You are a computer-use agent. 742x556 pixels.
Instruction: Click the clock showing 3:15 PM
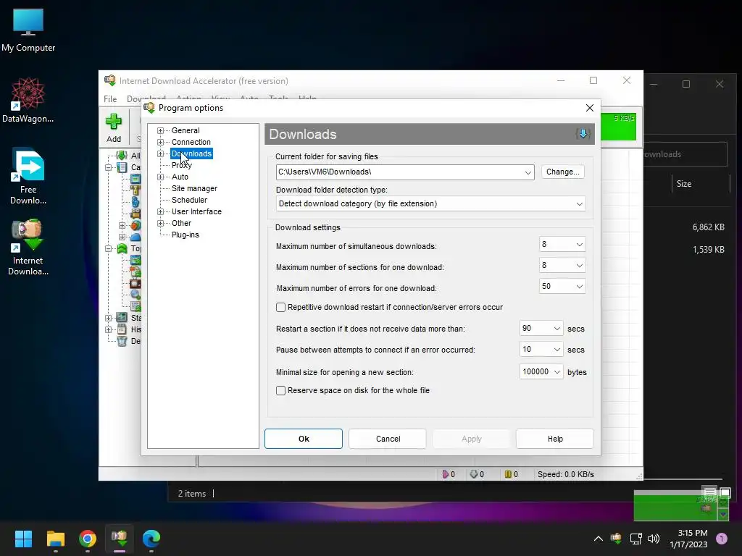point(692,533)
